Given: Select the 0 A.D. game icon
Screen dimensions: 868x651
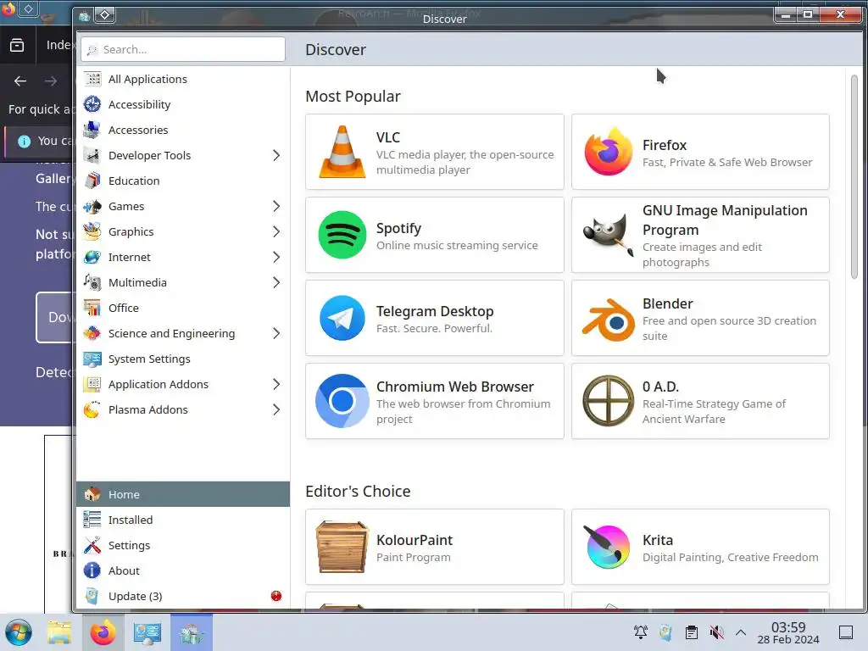Looking at the screenshot, I should pyautogui.click(x=608, y=401).
